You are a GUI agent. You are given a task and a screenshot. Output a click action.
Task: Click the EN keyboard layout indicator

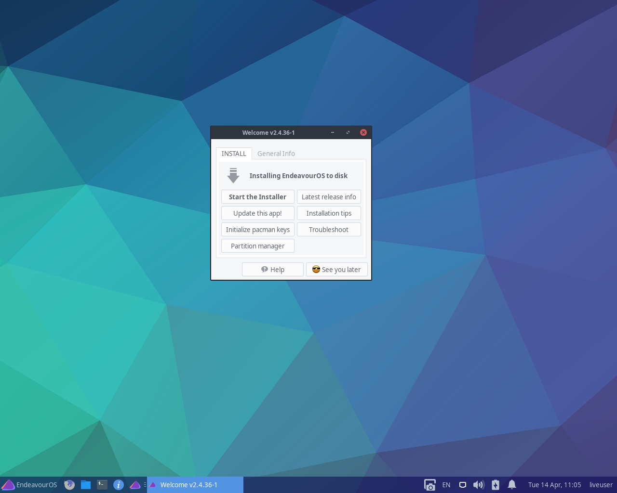446,485
